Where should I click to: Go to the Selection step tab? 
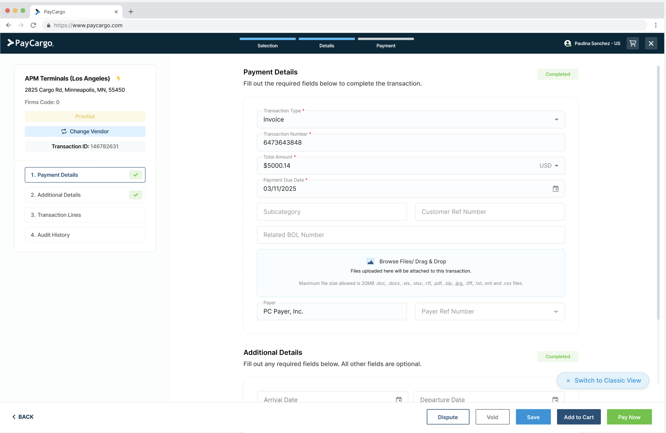pyautogui.click(x=267, y=46)
